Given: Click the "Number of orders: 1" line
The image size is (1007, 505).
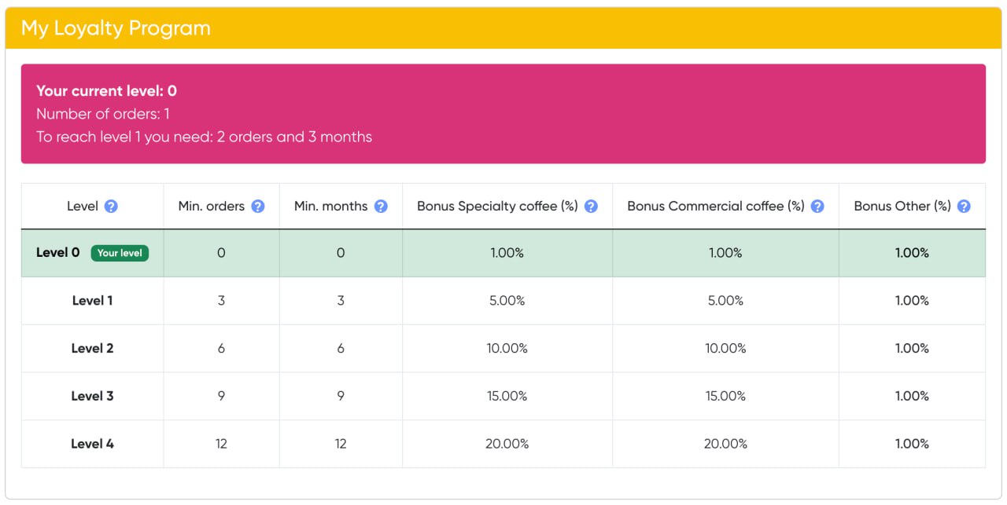Looking at the screenshot, I should point(103,114).
